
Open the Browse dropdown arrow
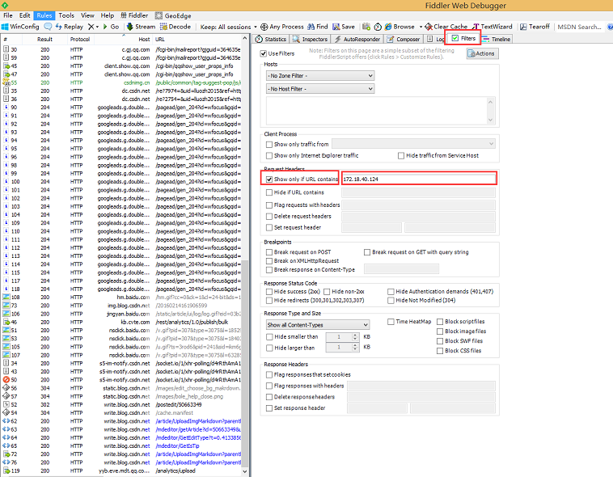(421, 27)
